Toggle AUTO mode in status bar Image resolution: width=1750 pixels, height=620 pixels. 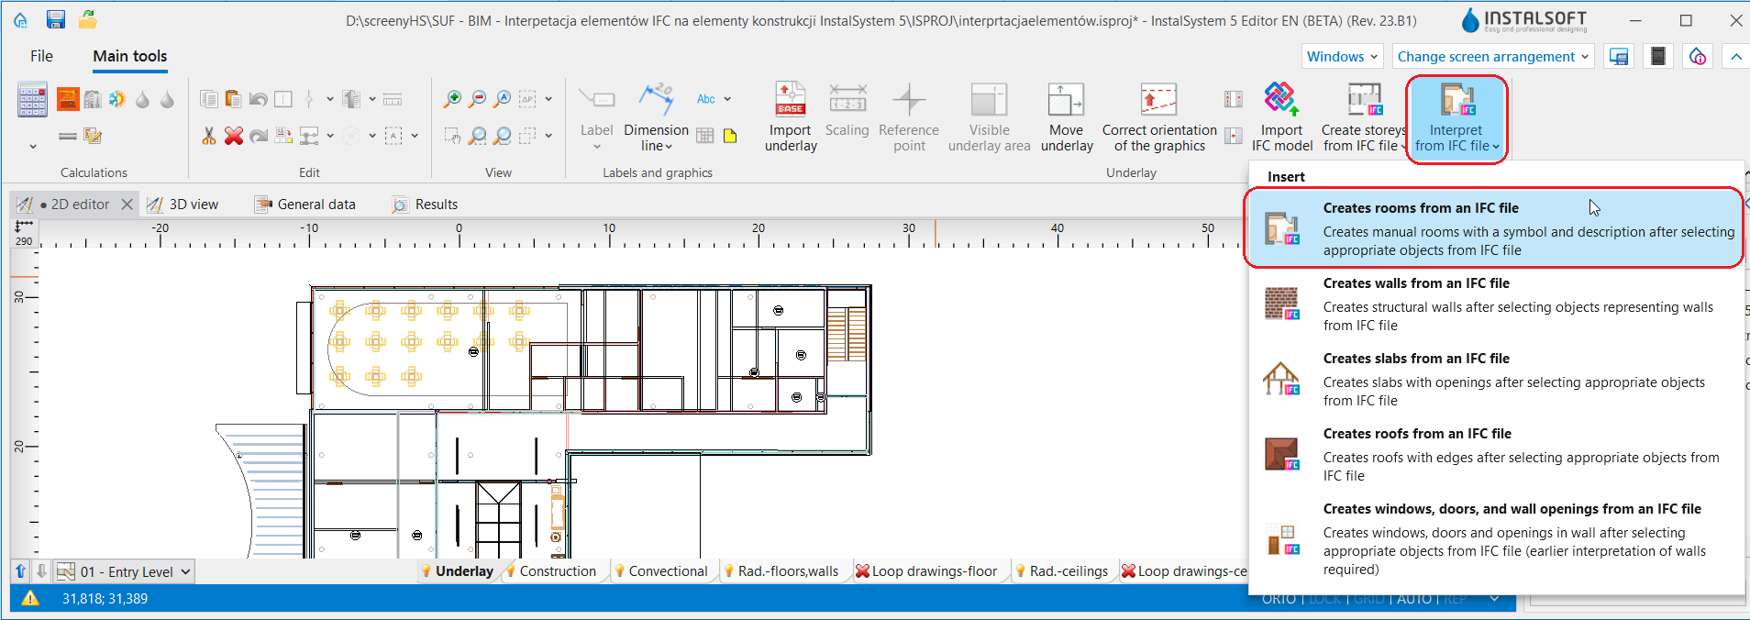[1415, 599]
